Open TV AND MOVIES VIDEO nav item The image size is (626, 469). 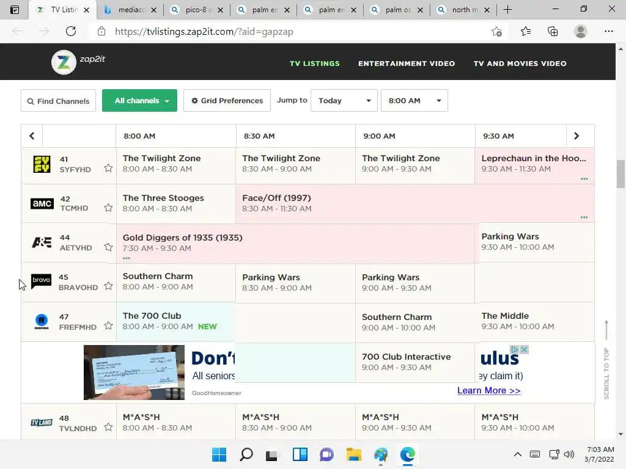click(520, 64)
